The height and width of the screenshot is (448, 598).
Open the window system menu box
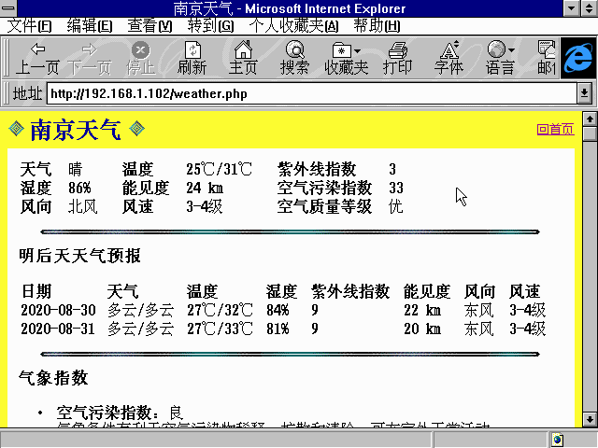[8, 8]
